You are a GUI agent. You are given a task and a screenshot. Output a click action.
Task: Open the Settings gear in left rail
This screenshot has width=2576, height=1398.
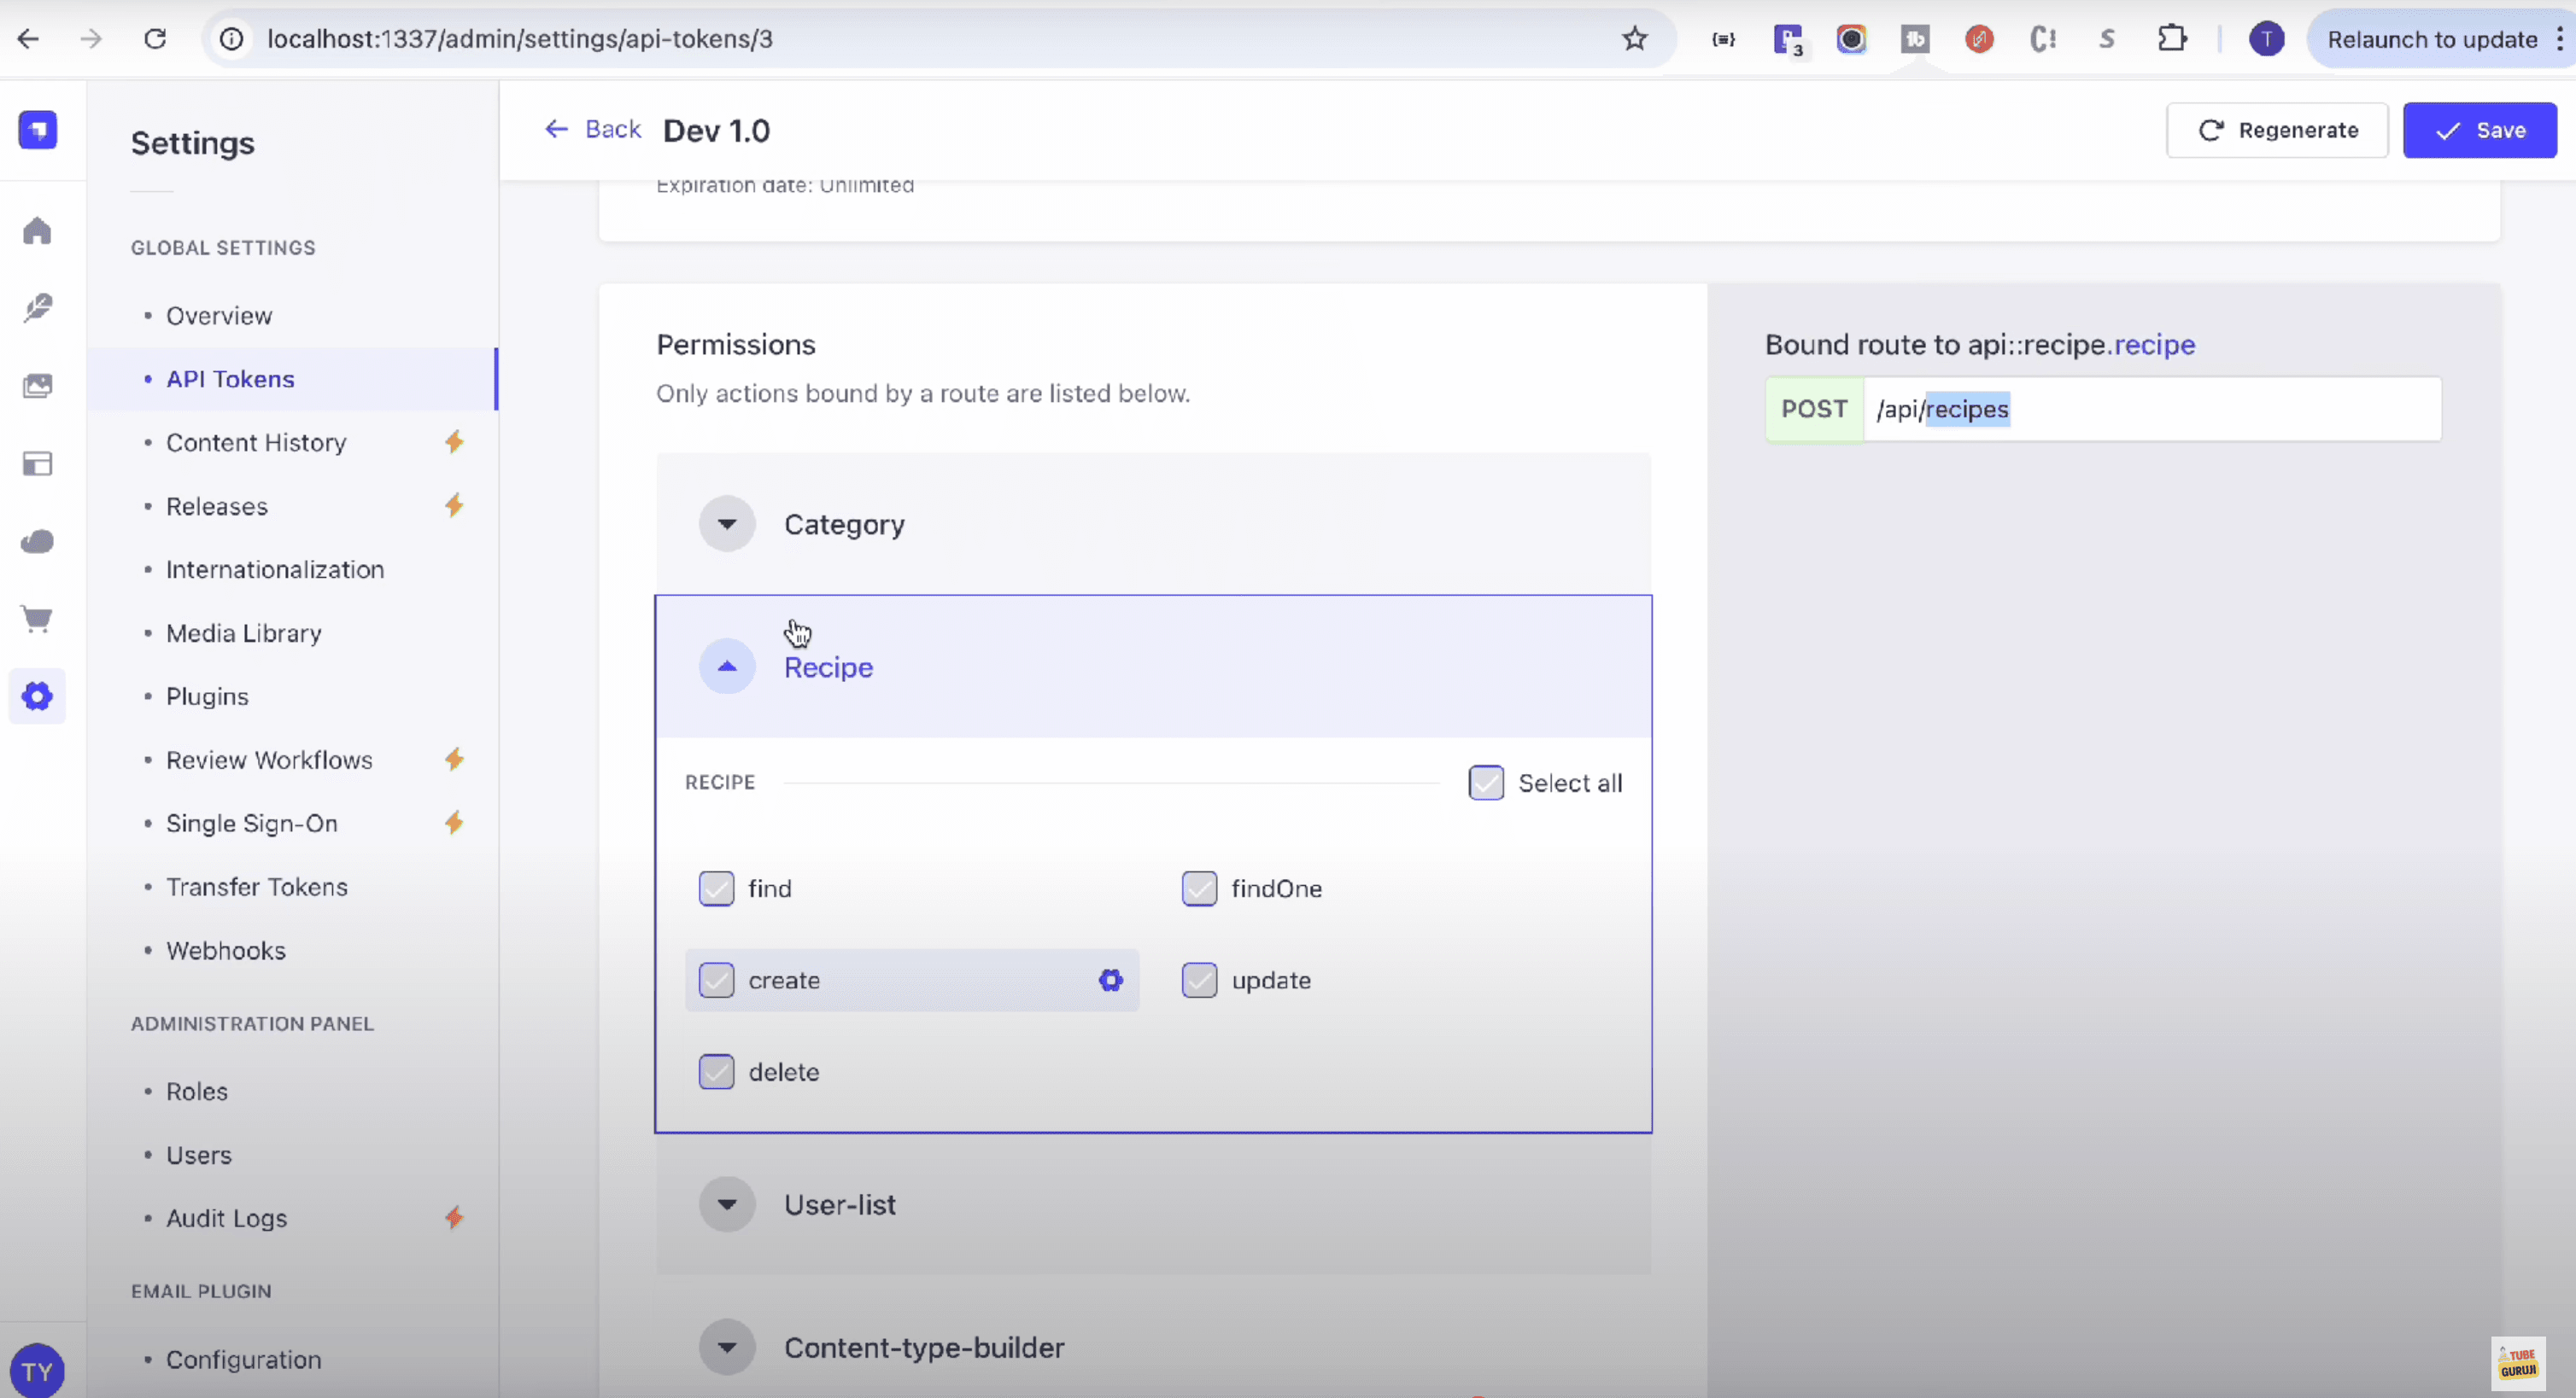(37, 696)
